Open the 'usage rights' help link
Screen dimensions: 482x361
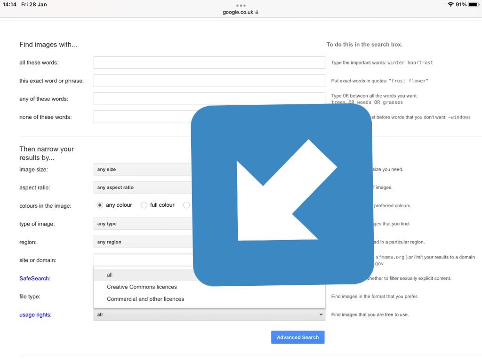click(x=35, y=314)
